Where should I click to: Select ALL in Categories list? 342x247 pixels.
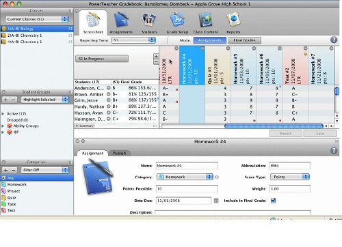click(x=37, y=178)
